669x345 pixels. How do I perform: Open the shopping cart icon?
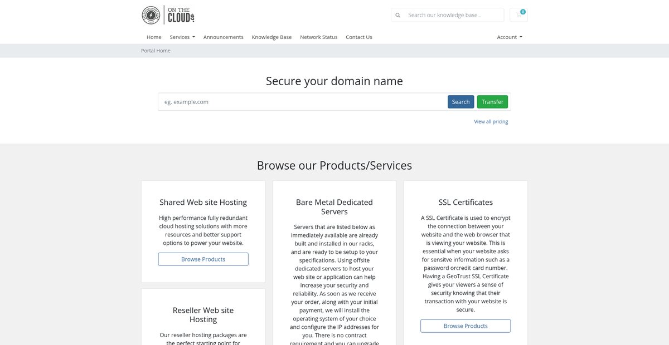coord(518,15)
